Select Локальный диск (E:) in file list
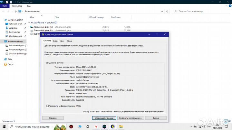The height and width of the screenshot is (130, 232). coord(43,31)
